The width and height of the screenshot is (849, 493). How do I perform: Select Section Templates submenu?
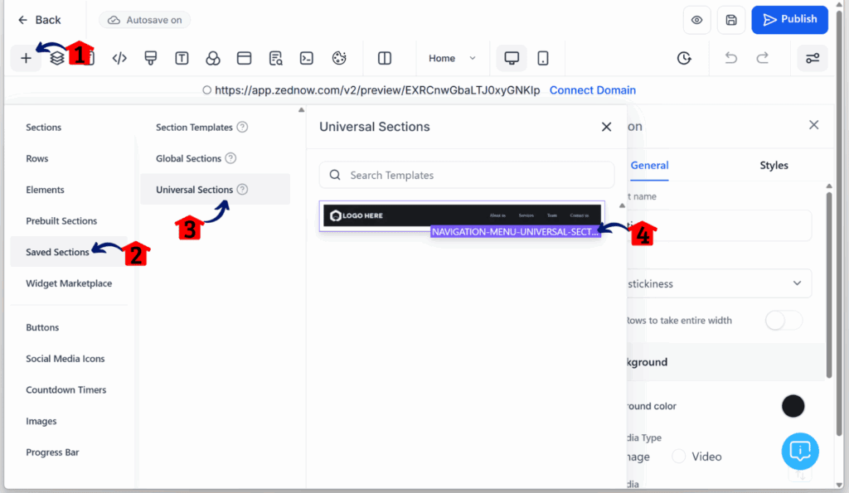194,127
